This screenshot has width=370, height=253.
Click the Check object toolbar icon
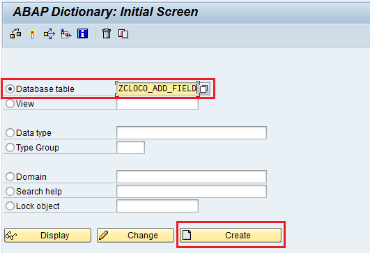click(15, 33)
